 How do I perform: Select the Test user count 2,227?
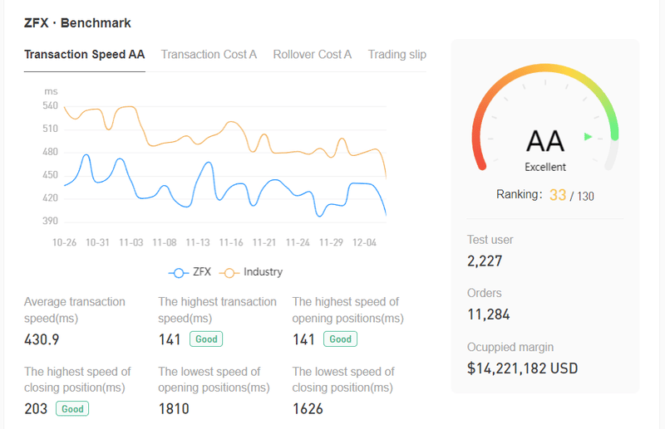(485, 261)
